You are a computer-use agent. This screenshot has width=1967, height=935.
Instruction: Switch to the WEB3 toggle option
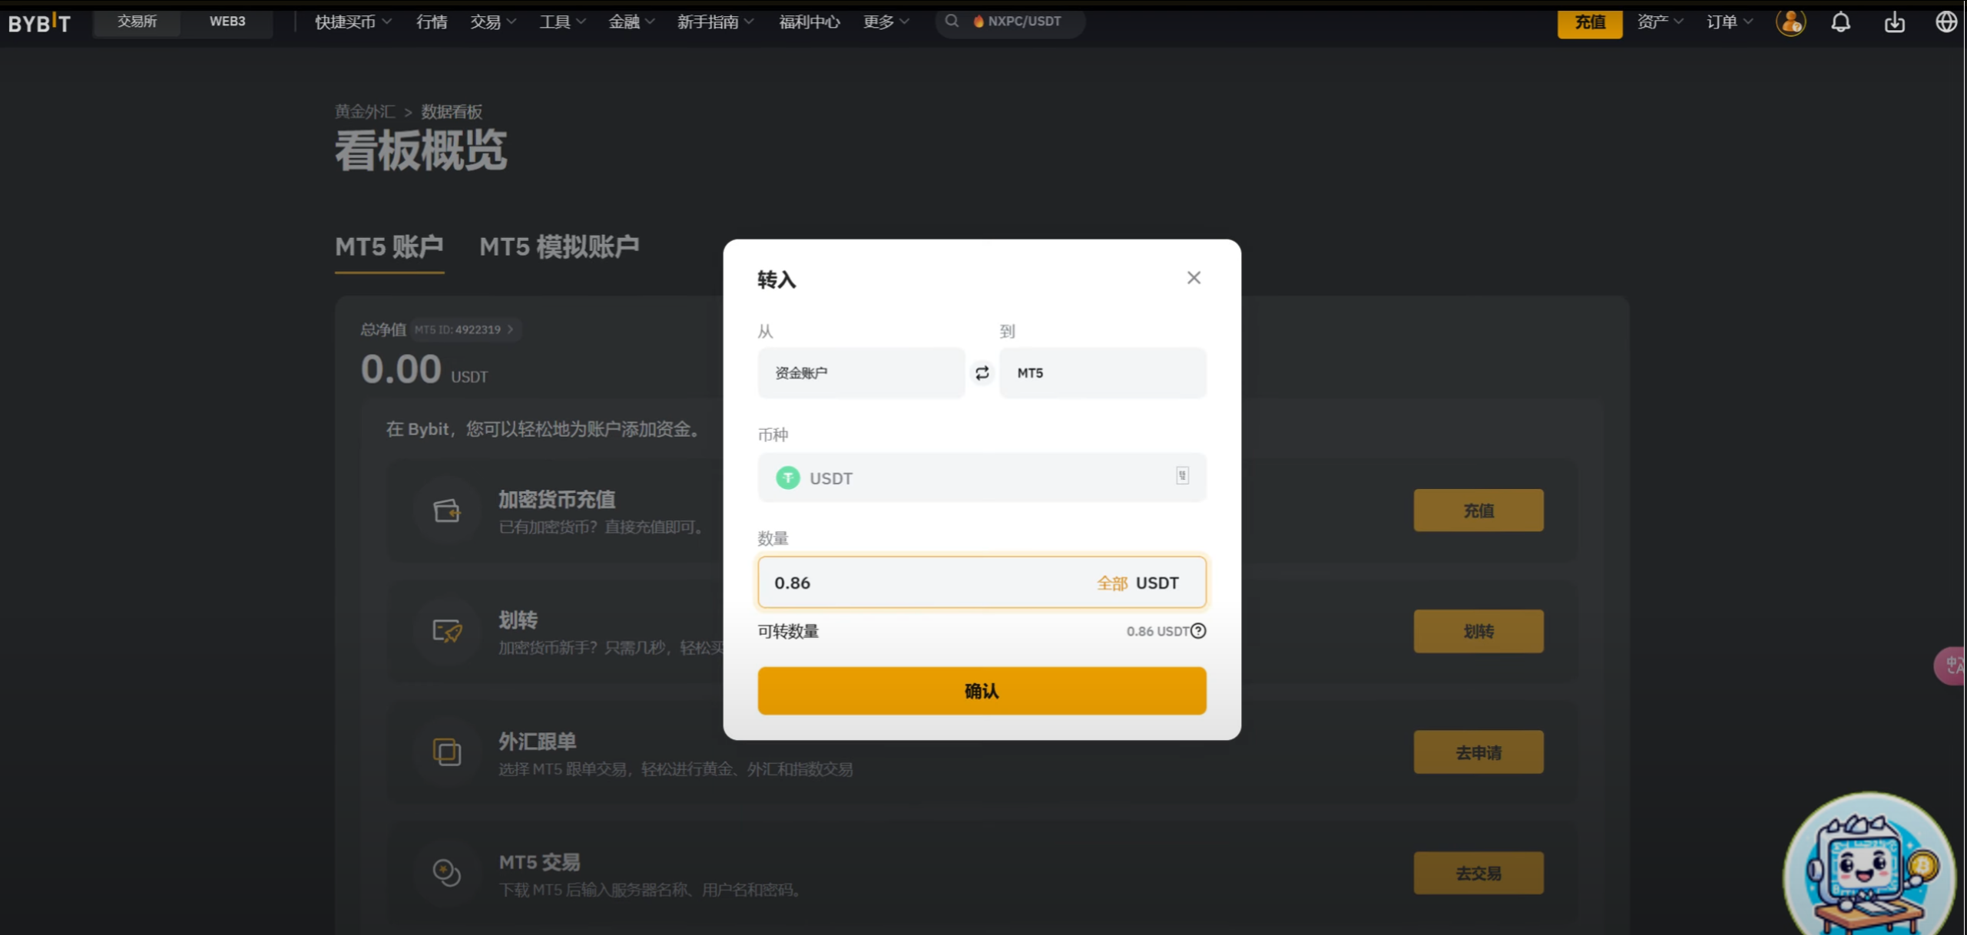click(x=227, y=21)
